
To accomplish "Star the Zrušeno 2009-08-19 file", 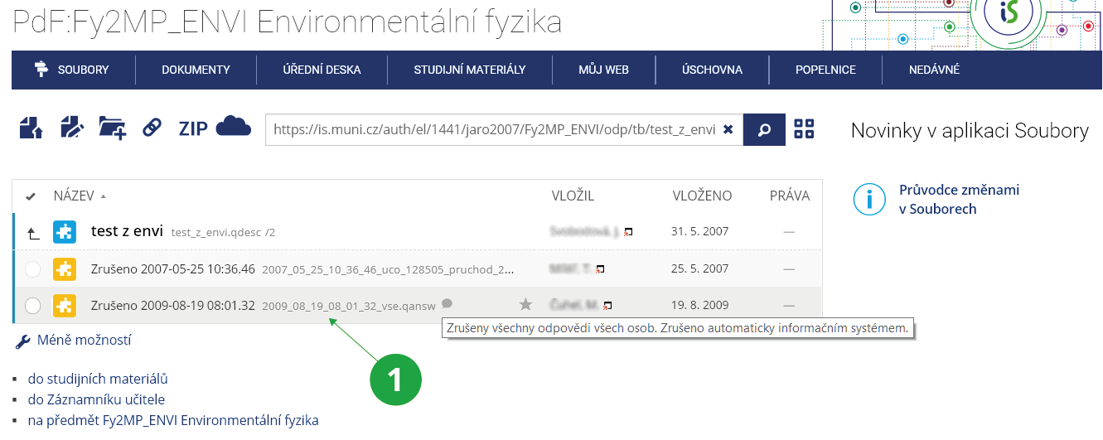I will (x=525, y=305).
